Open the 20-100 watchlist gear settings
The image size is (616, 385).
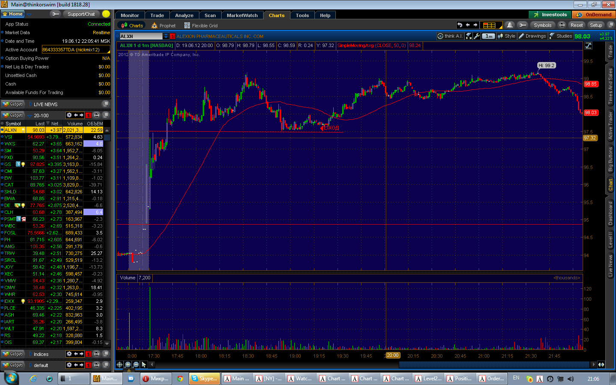[69, 115]
